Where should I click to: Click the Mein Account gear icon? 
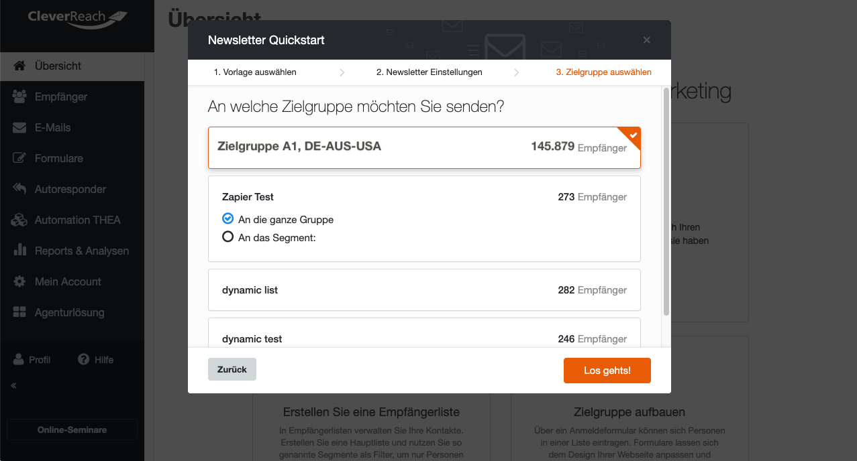19,281
